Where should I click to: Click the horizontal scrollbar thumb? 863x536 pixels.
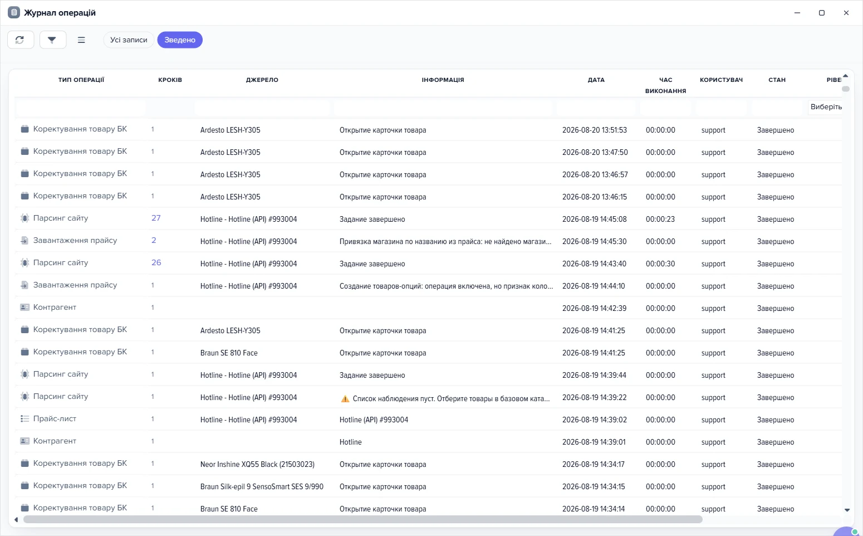click(x=362, y=519)
